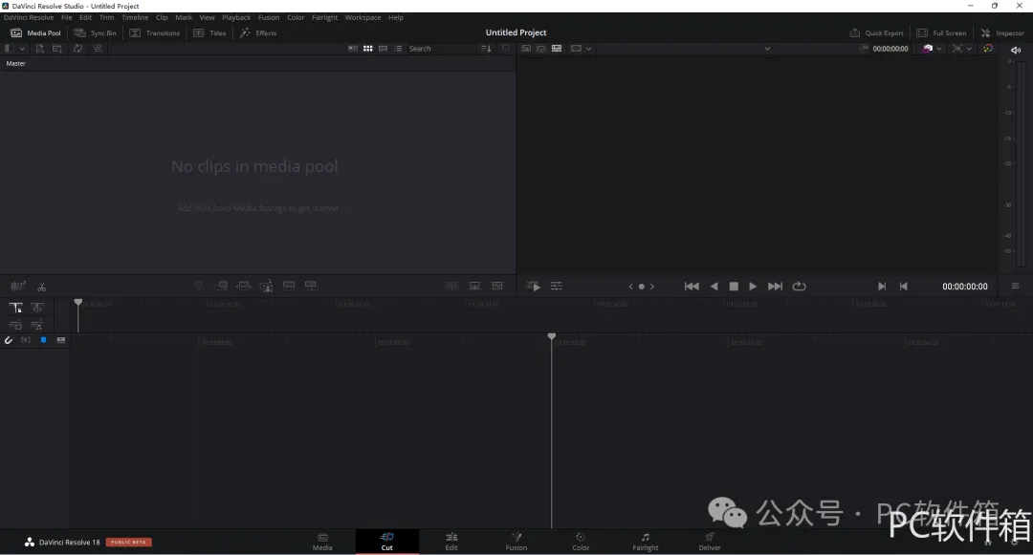The height and width of the screenshot is (555, 1033).
Task: Open the timeline resolution dropdown
Action: [x=962, y=49]
